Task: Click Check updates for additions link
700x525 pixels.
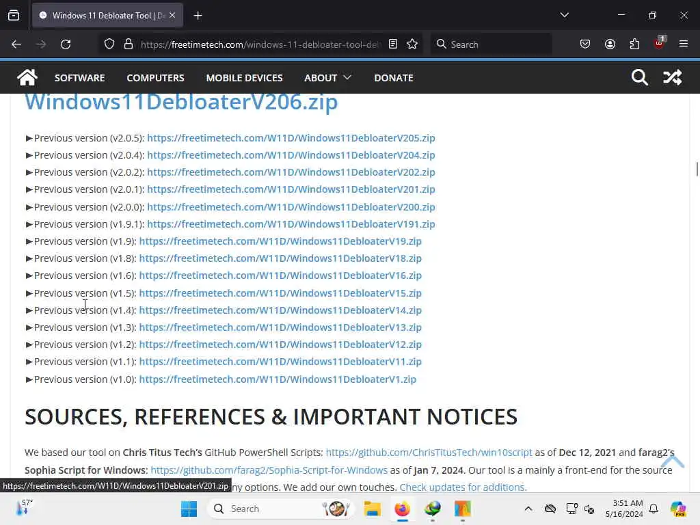Action: click(463, 487)
